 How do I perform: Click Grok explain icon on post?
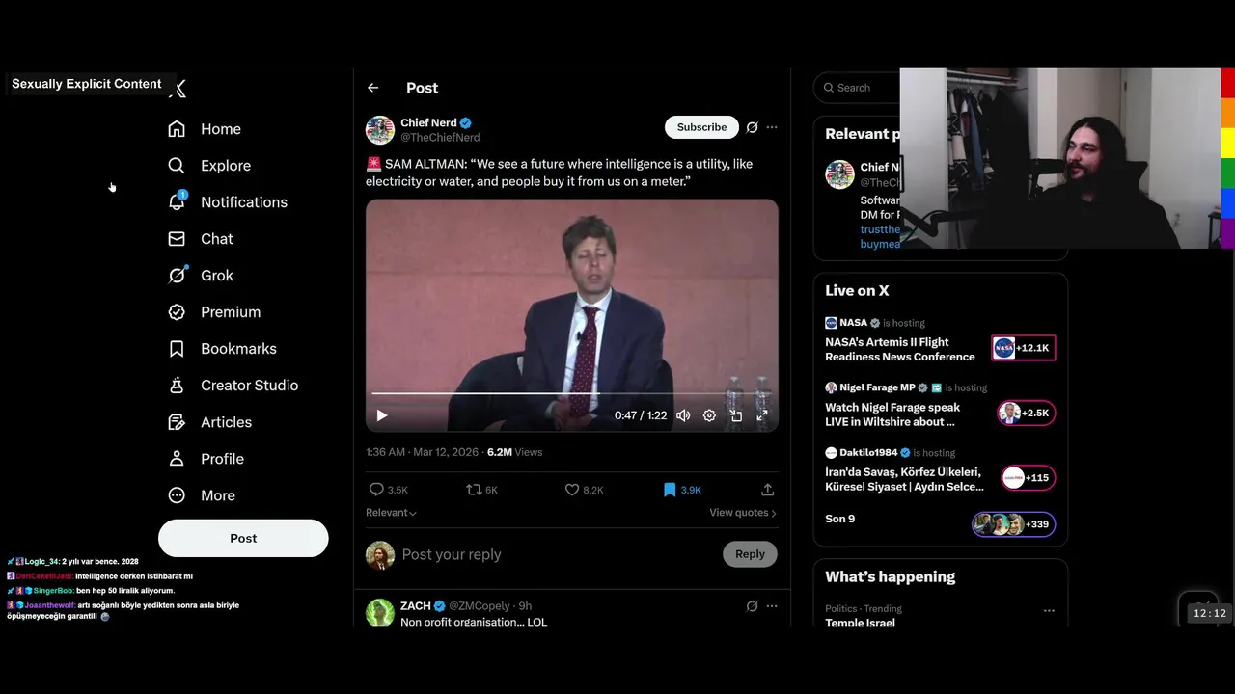point(753,127)
